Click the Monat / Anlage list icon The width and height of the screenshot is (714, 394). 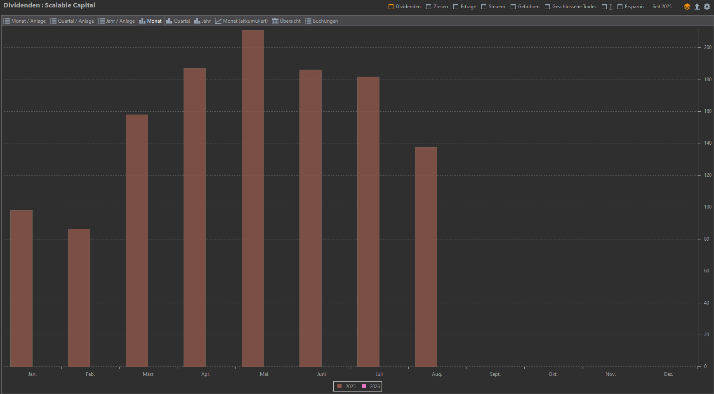pyautogui.click(x=7, y=21)
